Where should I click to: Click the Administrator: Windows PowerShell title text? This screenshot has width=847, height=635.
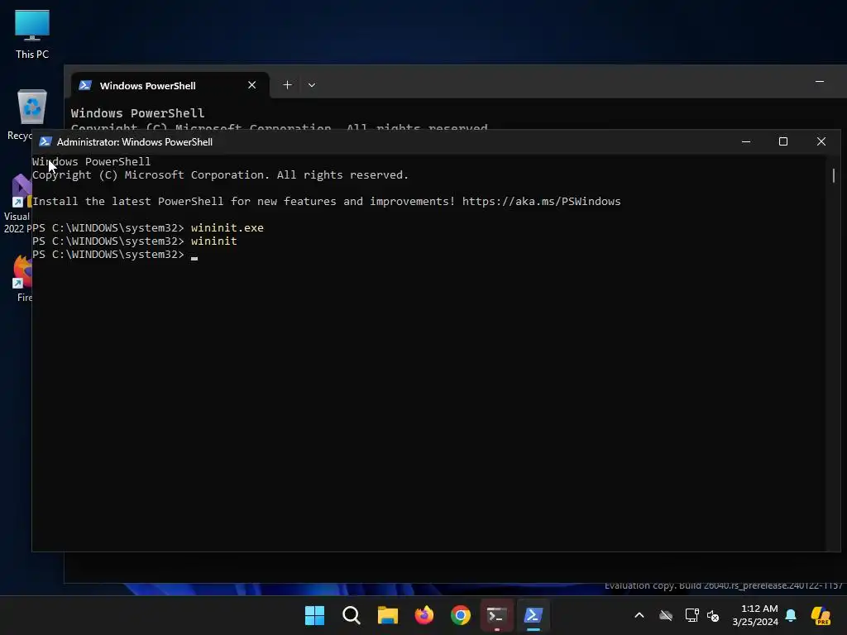point(135,142)
